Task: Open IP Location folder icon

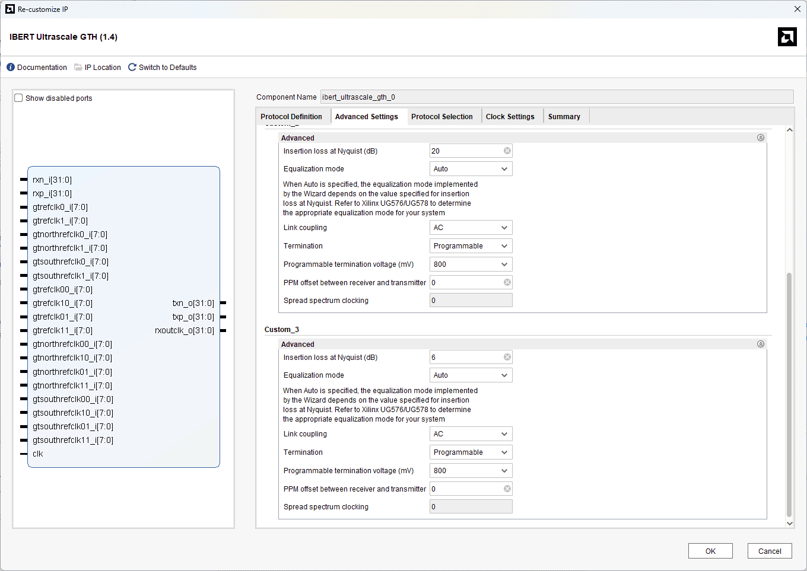Action: (x=78, y=68)
